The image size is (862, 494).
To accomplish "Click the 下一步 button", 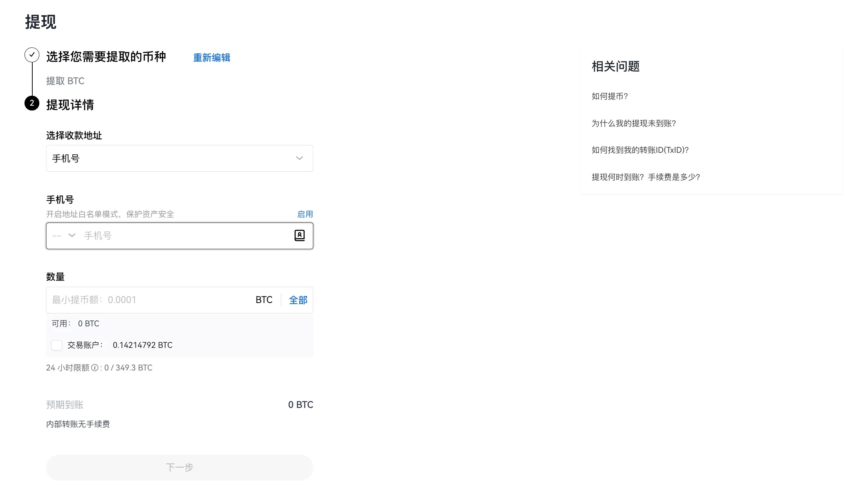I will (179, 467).
